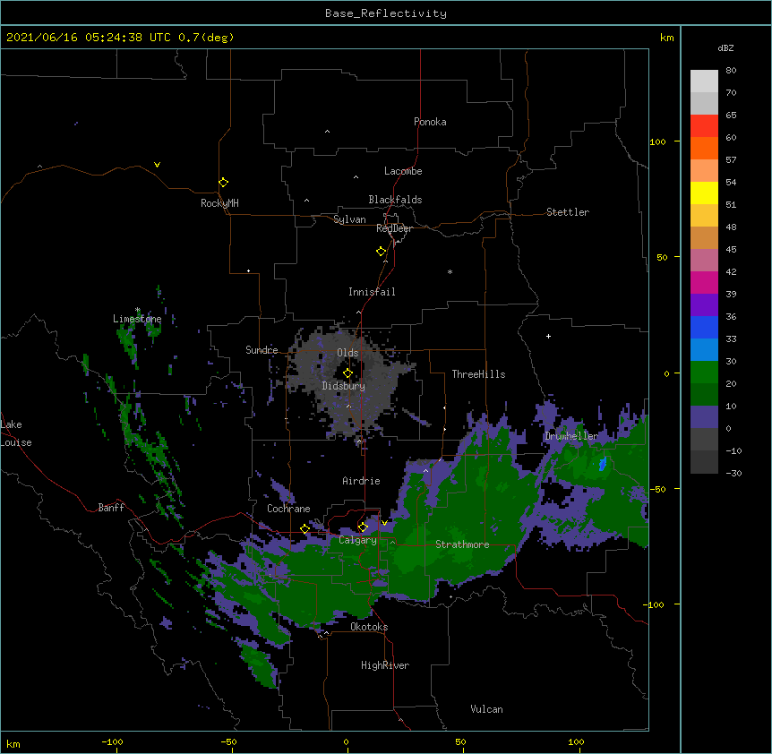The height and width of the screenshot is (754, 772).
Task: Click the Airdrie label
Action: pyautogui.click(x=361, y=481)
